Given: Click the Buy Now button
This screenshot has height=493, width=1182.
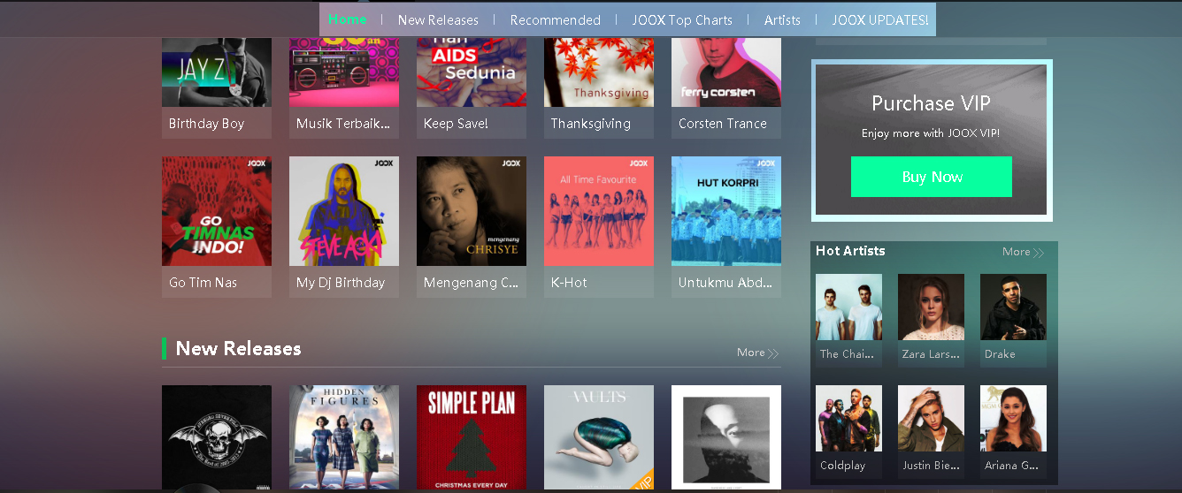Looking at the screenshot, I should [931, 177].
